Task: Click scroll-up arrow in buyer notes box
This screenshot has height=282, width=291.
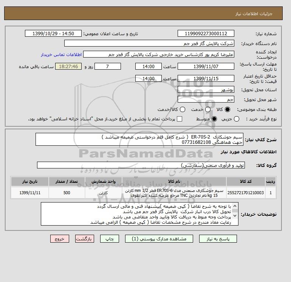Action: [x=235, y=206]
